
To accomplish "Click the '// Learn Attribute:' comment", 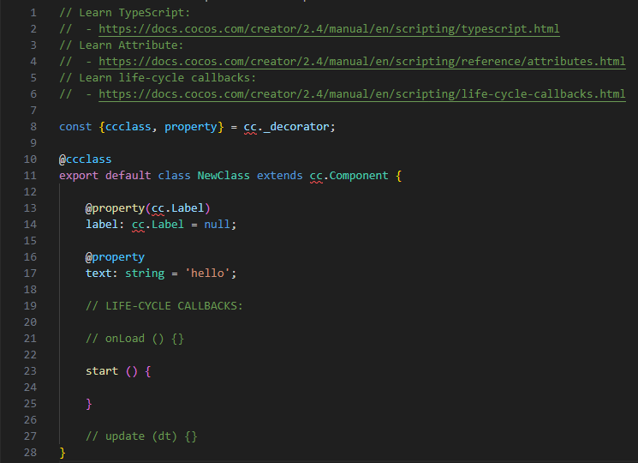I will (x=122, y=45).
